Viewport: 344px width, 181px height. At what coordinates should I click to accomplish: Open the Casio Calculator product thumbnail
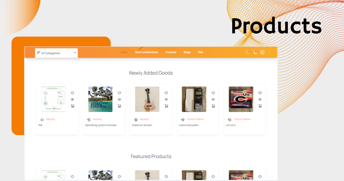pos(194,99)
